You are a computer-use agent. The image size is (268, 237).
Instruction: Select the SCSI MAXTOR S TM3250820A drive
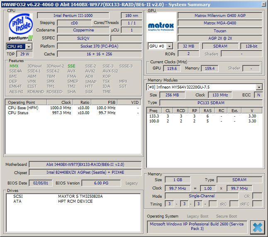click(x=73, y=196)
